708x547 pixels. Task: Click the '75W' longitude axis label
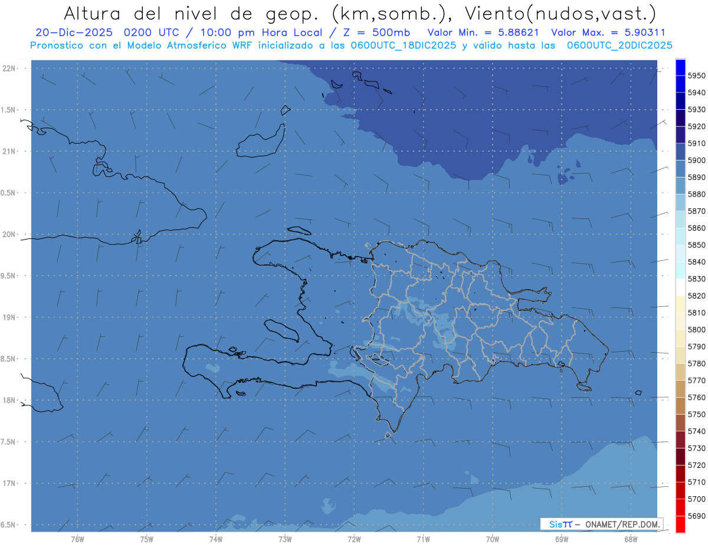[x=147, y=539]
